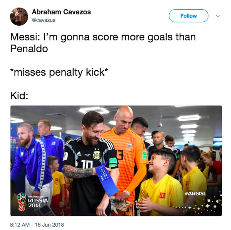The image size is (231, 230).
Task: Click the FIFA World Cup Russia 2018 logo
Action: click(32, 202)
